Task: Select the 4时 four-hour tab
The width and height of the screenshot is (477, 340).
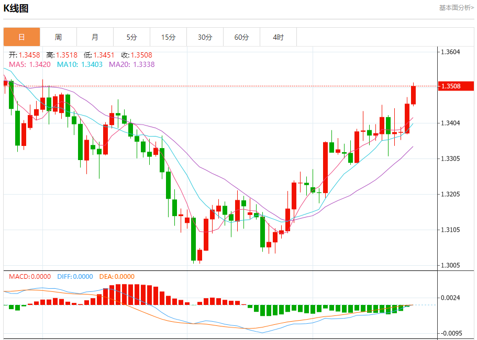Action: (x=278, y=37)
